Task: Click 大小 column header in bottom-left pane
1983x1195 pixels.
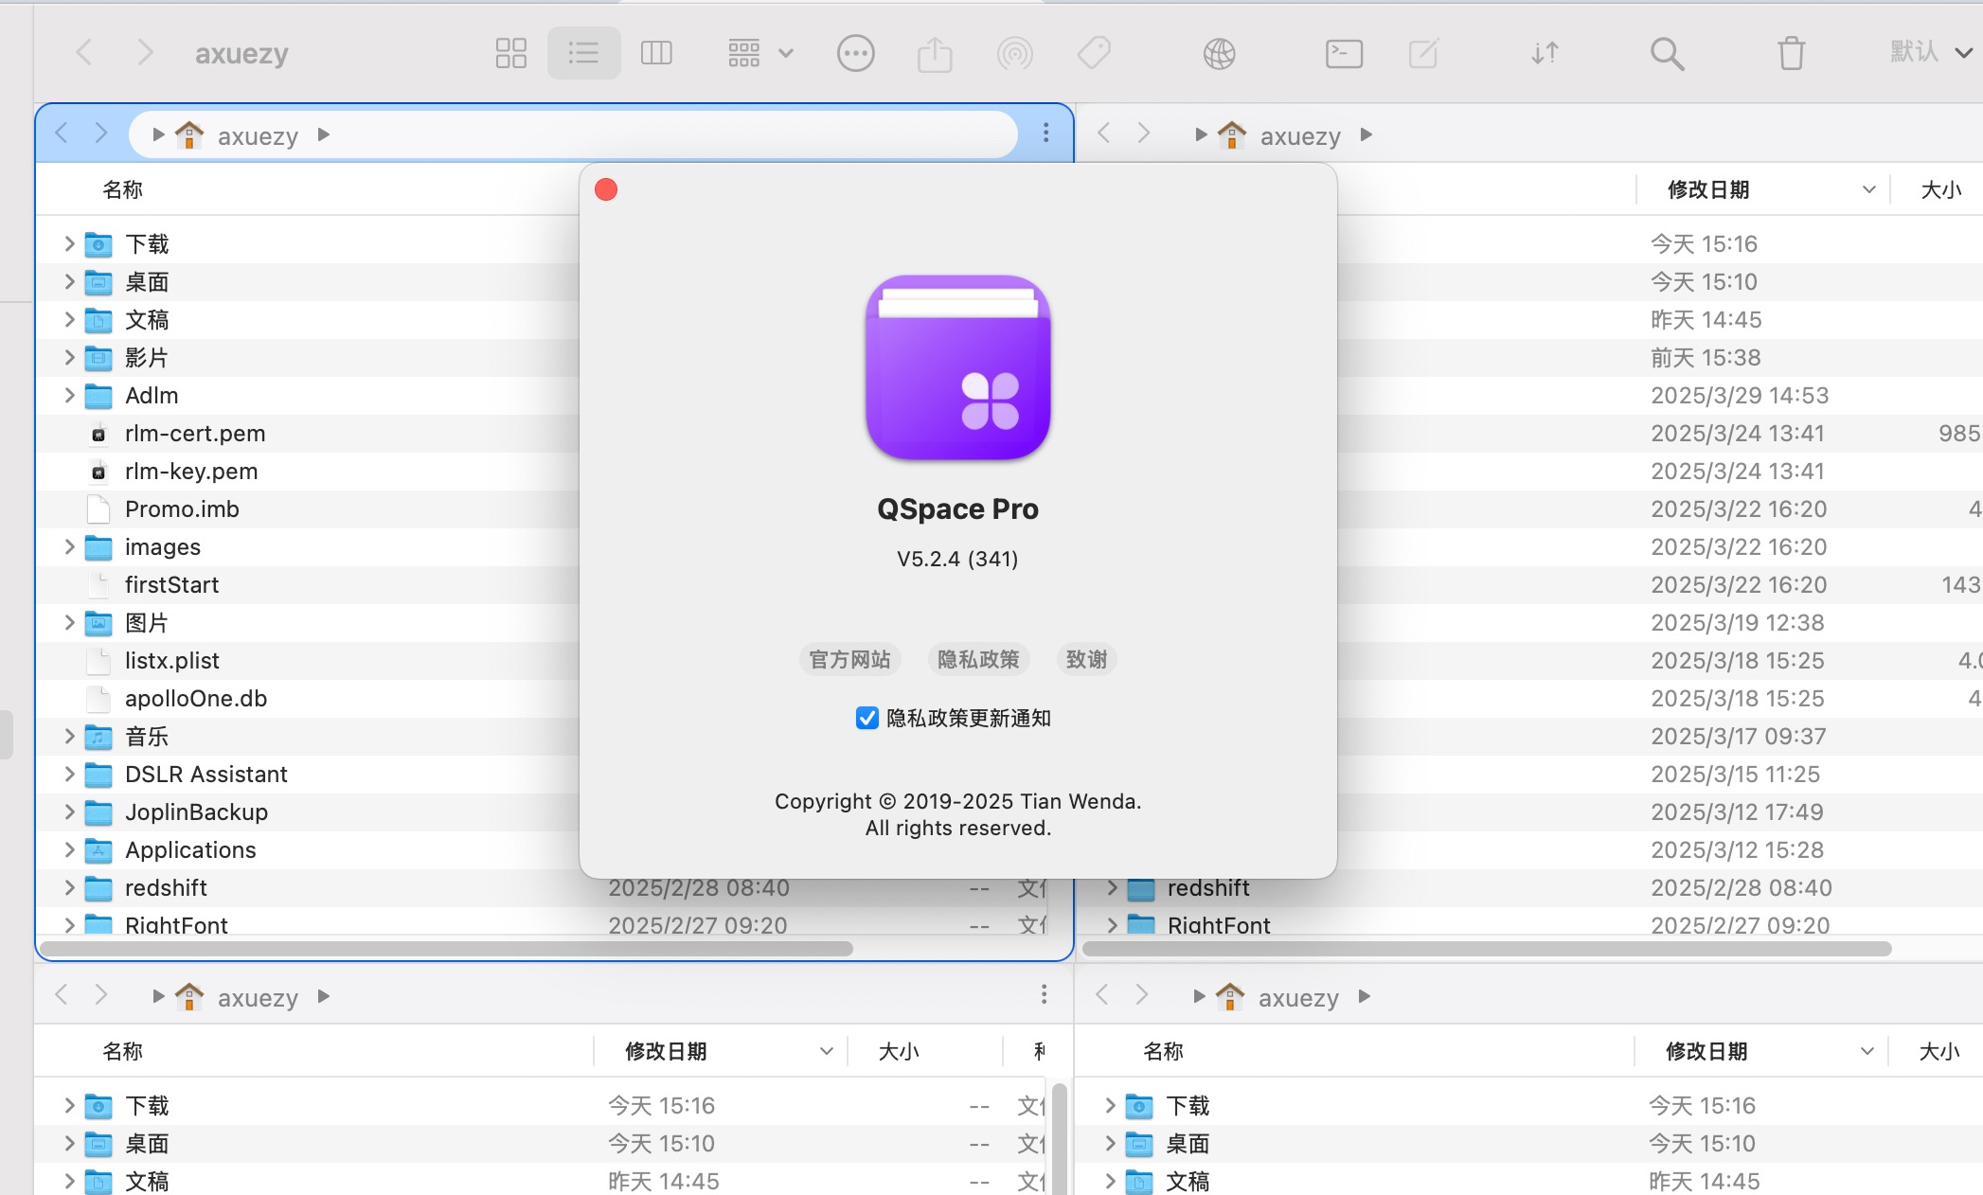Action: (899, 1051)
